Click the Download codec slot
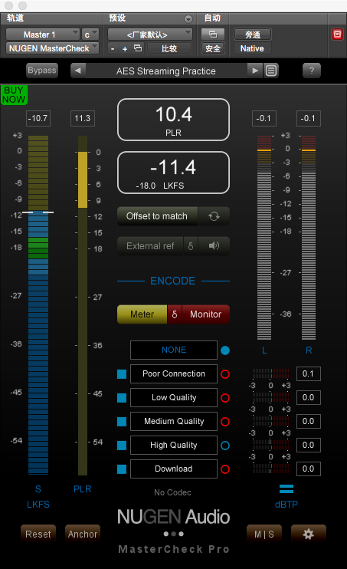This screenshot has width=347, height=569. point(174,469)
